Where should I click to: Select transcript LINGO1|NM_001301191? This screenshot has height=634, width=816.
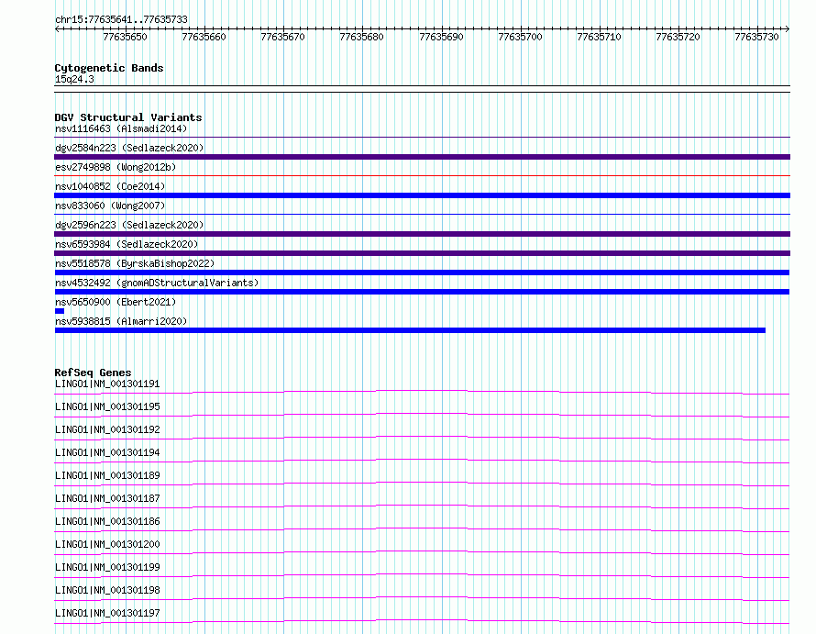(107, 384)
